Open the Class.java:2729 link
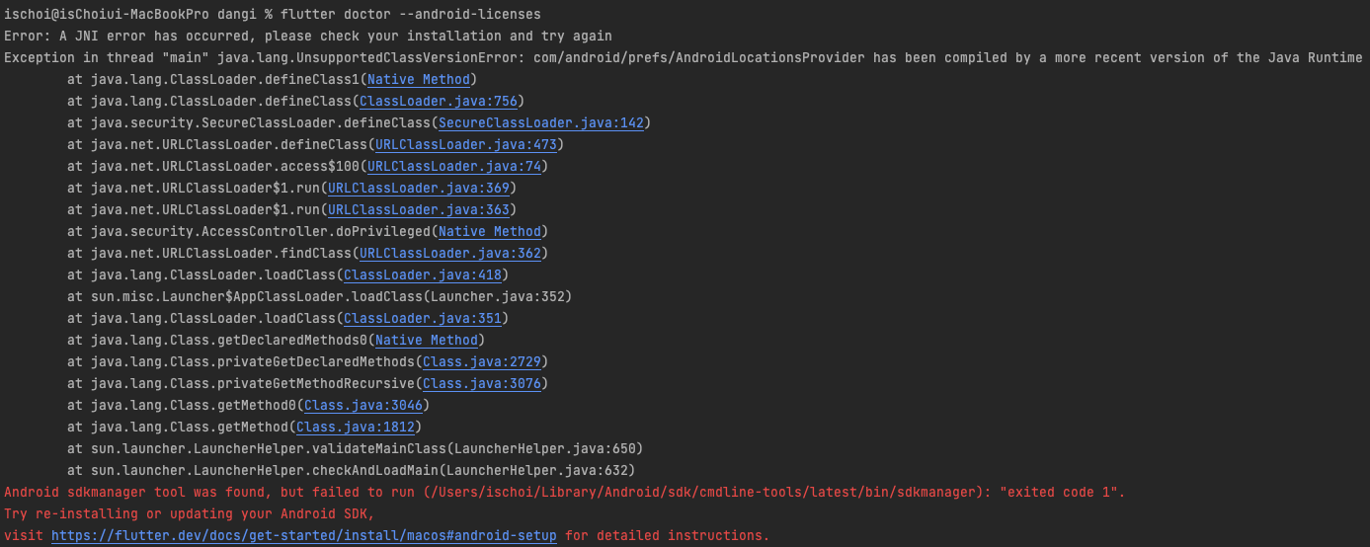 point(482,361)
